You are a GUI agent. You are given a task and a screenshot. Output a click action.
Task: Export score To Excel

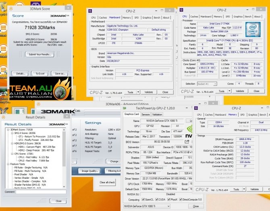40,73
